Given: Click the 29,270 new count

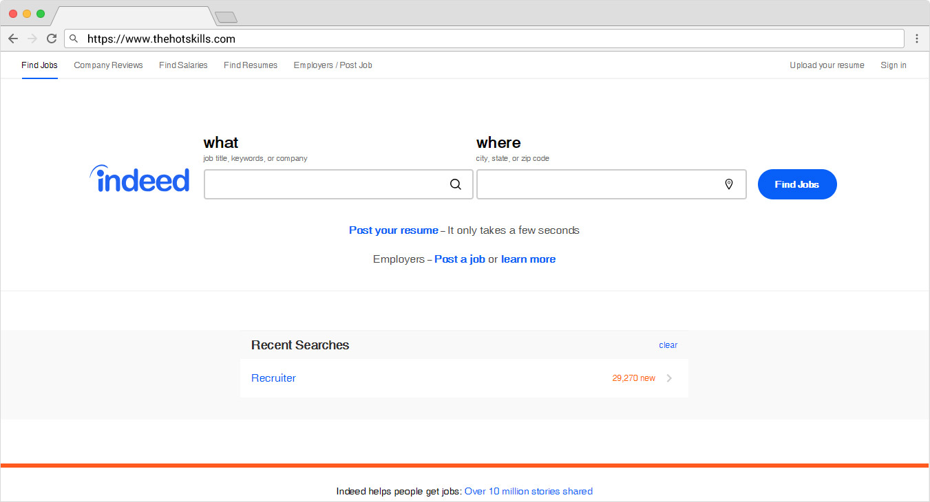Looking at the screenshot, I should click(x=633, y=378).
